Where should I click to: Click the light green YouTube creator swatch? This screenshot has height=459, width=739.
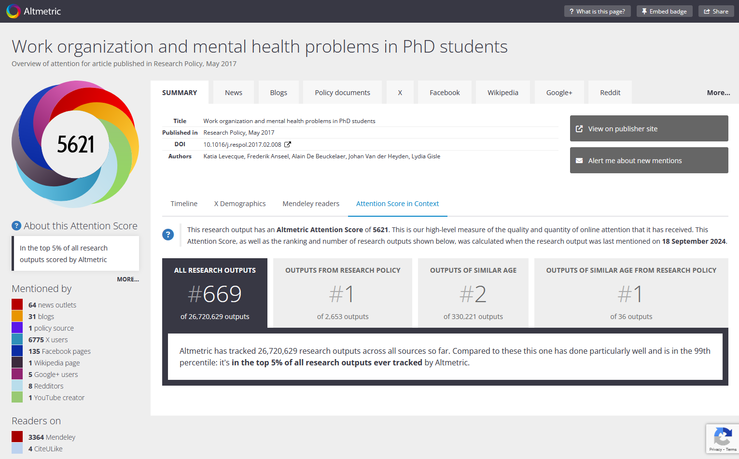pyautogui.click(x=17, y=397)
